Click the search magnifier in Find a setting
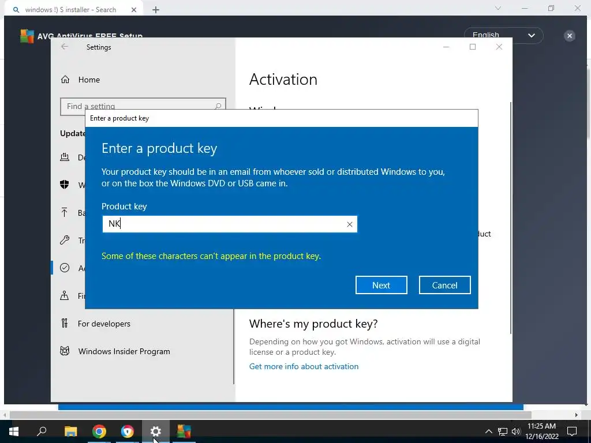This screenshot has width=591, height=443. point(218,107)
